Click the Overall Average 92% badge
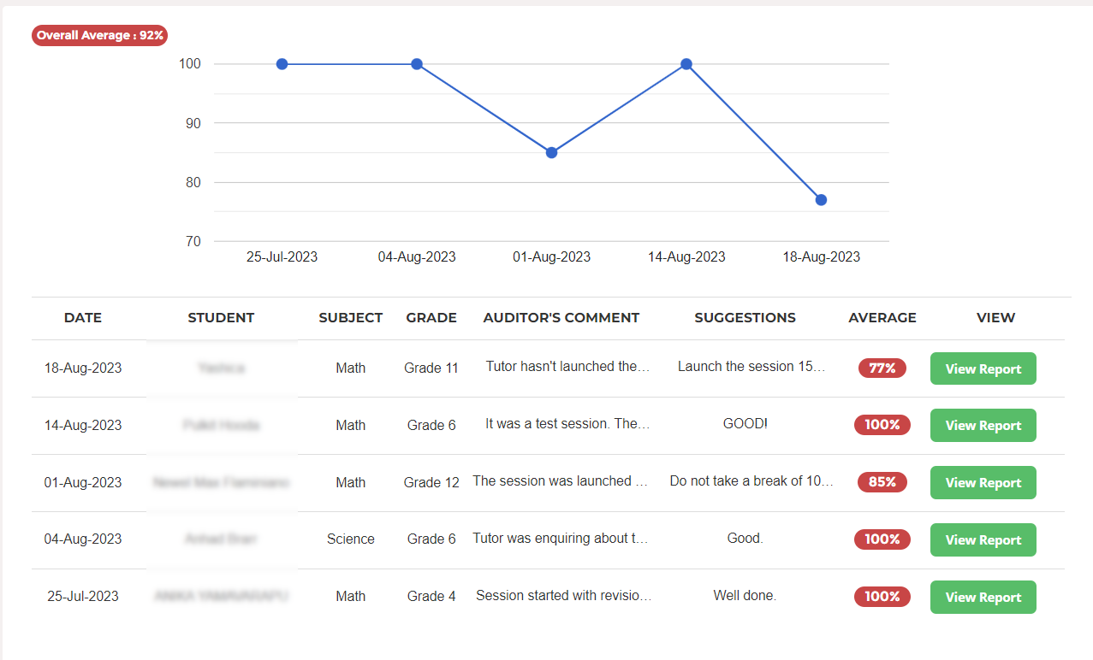The image size is (1093, 660). point(99,36)
